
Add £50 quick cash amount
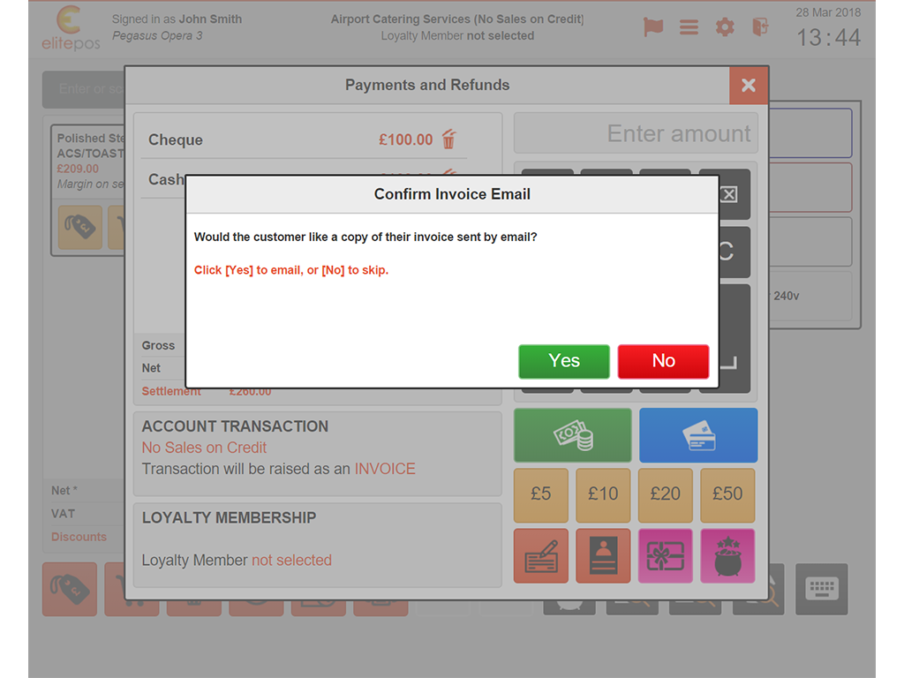coord(727,495)
